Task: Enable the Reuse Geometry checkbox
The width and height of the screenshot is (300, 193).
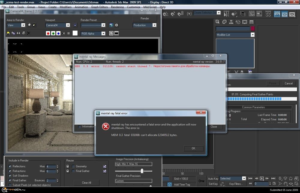Action: coord(73,166)
